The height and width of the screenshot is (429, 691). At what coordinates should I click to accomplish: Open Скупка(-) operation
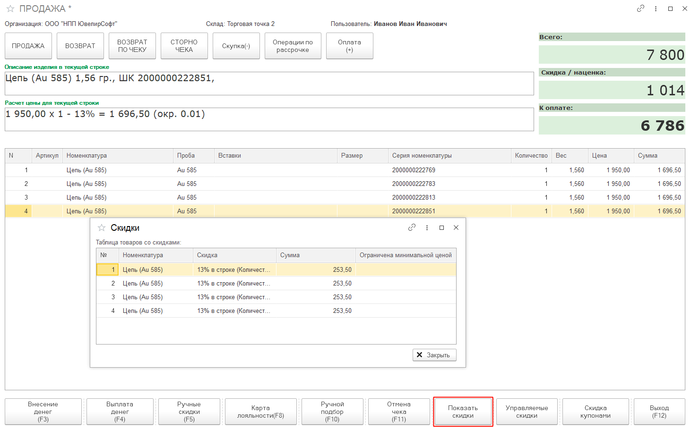tap(236, 46)
